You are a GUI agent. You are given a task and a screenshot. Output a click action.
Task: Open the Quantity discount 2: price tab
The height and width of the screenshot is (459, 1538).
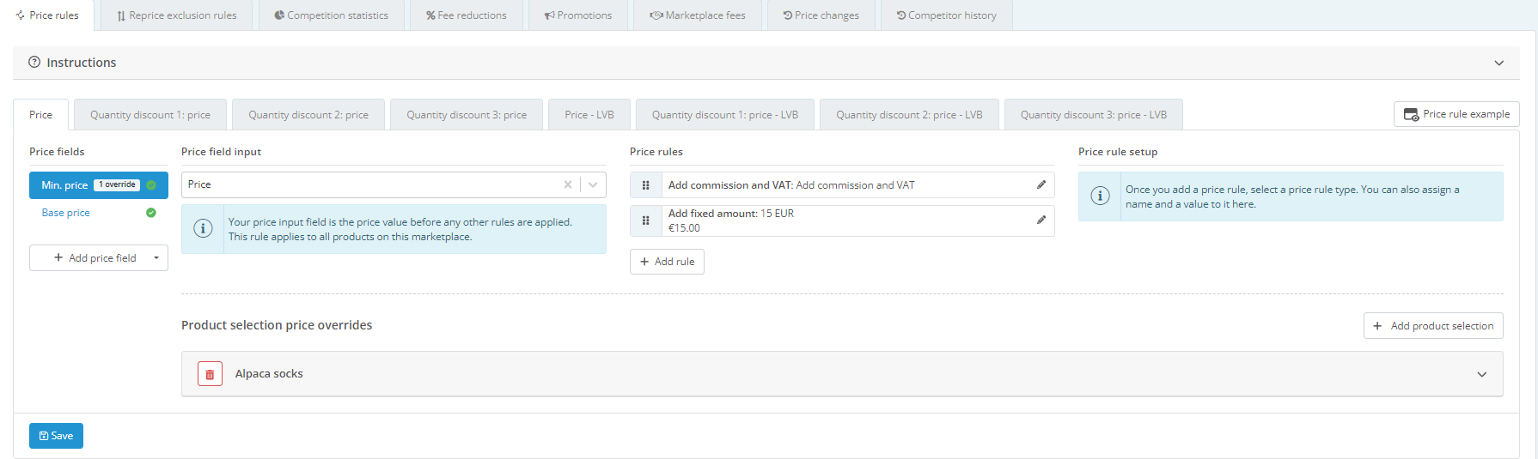(308, 115)
